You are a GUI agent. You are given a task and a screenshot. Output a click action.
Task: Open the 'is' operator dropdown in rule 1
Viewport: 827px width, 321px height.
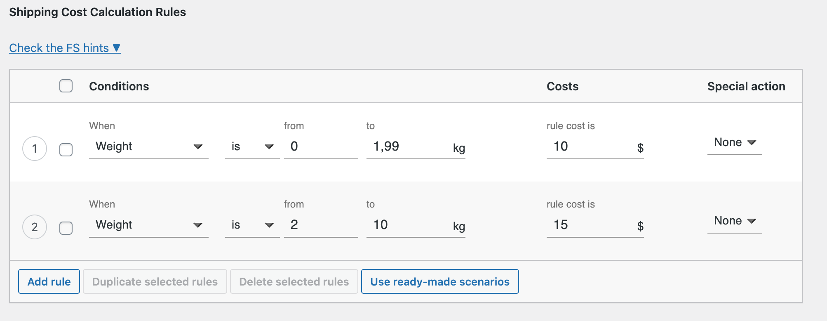point(252,147)
